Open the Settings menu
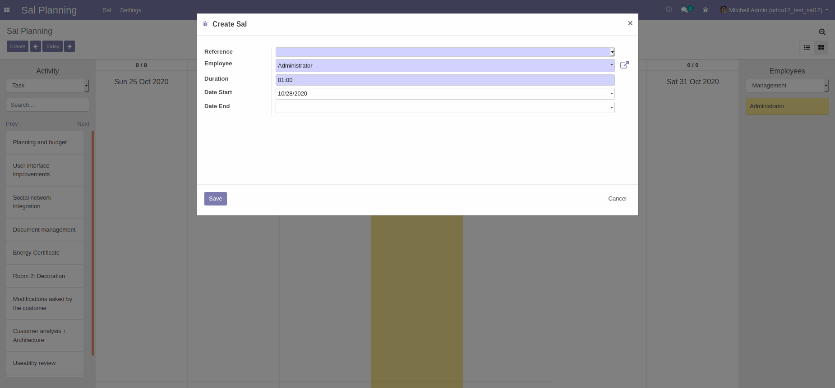This screenshot has height=388, width=835. [x=130, y=10]
